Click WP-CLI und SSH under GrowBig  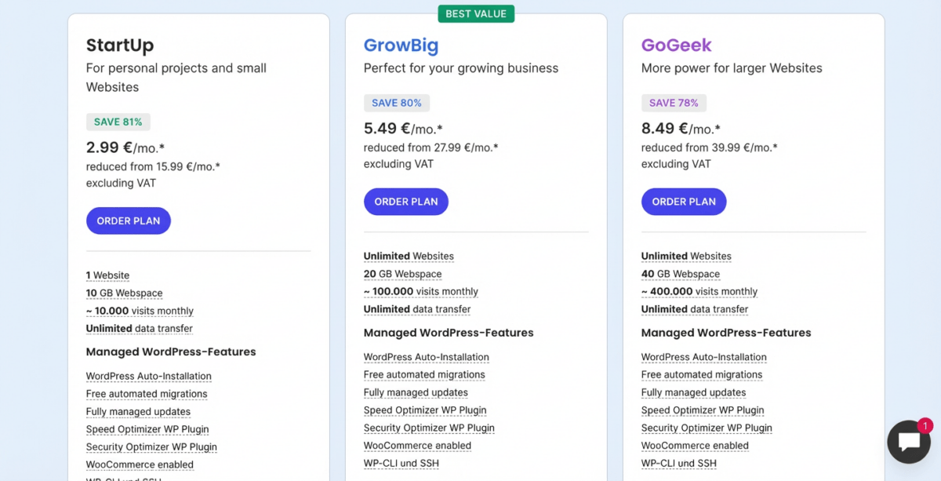click(x=401, y=463)
